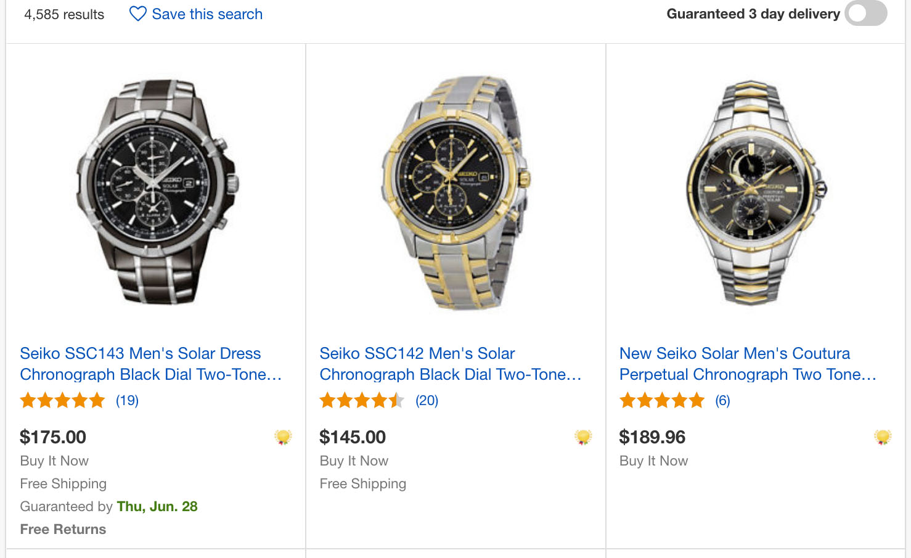Click the top rated badge next to $145.00
The width and height of the screenshot is (911, 558).
click(x=583, y=437)
